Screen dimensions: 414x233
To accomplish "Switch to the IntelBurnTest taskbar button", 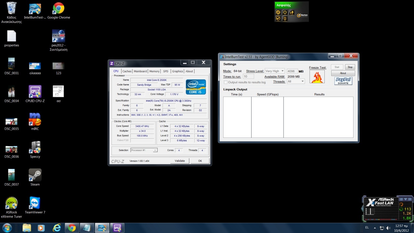I will point(102,228).
